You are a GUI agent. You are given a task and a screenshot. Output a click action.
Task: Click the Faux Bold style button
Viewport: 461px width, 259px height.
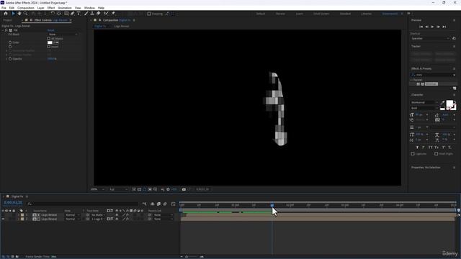tap(417, 147)
